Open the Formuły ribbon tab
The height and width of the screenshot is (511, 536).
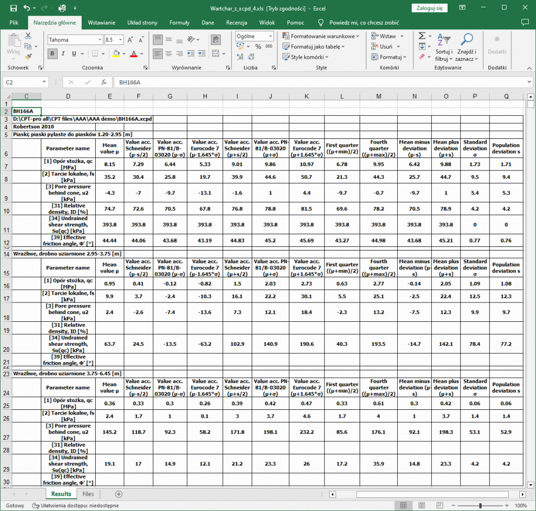pyautogui.click(x=179, y=23)
